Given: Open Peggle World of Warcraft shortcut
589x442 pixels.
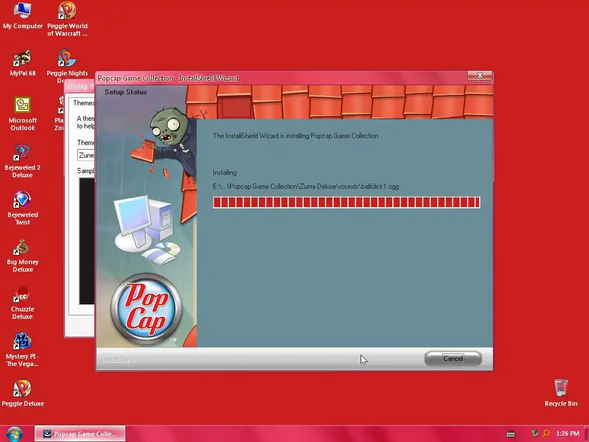Looking at the screenshot, I should coord(67,19).
